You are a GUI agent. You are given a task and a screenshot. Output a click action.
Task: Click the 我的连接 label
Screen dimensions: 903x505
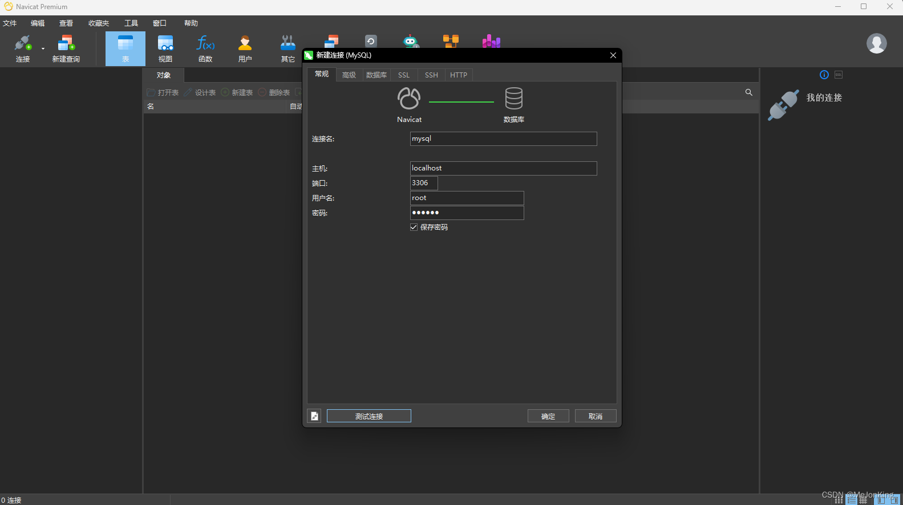(x=824, y=97)
